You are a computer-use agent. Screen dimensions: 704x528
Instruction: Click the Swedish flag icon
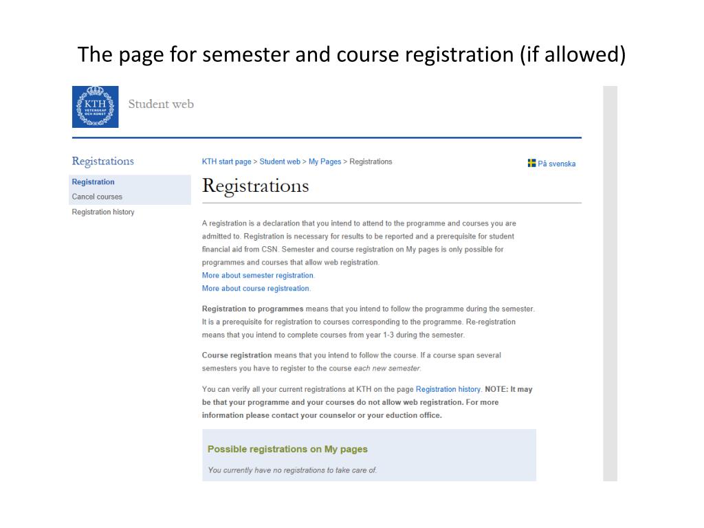[x=531, y=163]
